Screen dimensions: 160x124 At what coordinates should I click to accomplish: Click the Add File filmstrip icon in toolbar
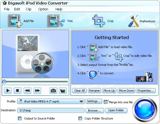coord(15,21)
